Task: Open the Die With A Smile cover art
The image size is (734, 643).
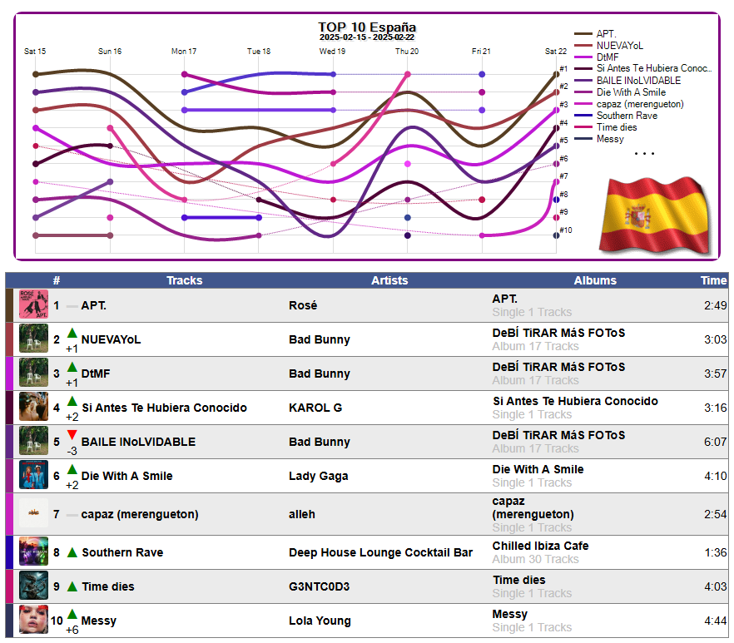Action: click(33, 475)
